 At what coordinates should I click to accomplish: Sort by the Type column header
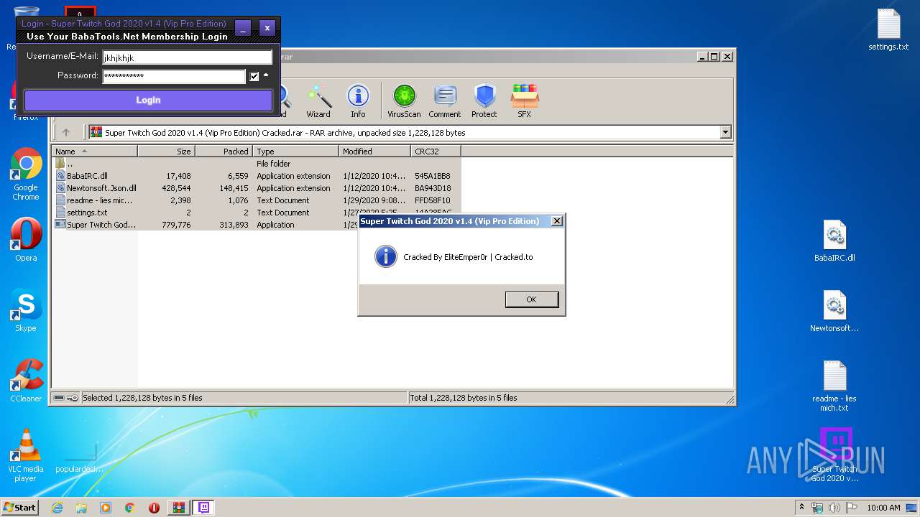[x=296, y=152]
